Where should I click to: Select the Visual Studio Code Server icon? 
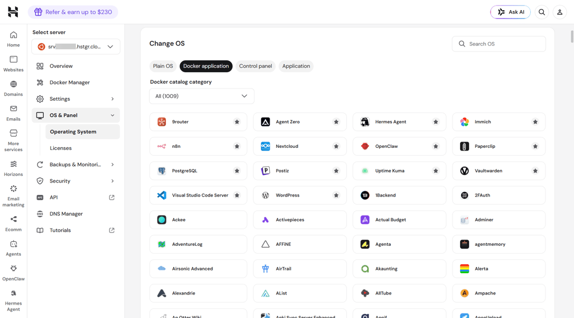click(x=162, y=195)
